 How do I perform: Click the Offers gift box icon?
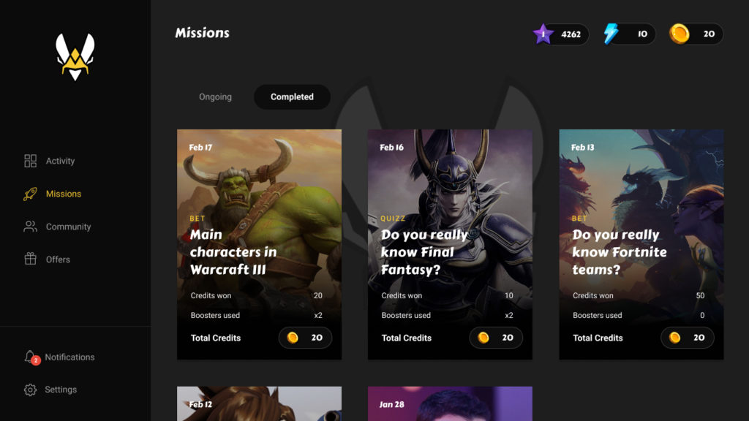30,259
